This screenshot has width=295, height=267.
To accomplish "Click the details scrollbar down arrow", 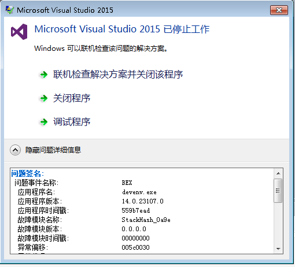I will click(x=278, y=249).
